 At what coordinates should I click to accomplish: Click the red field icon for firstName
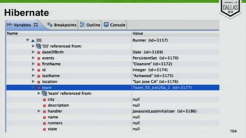pos(39,64)
